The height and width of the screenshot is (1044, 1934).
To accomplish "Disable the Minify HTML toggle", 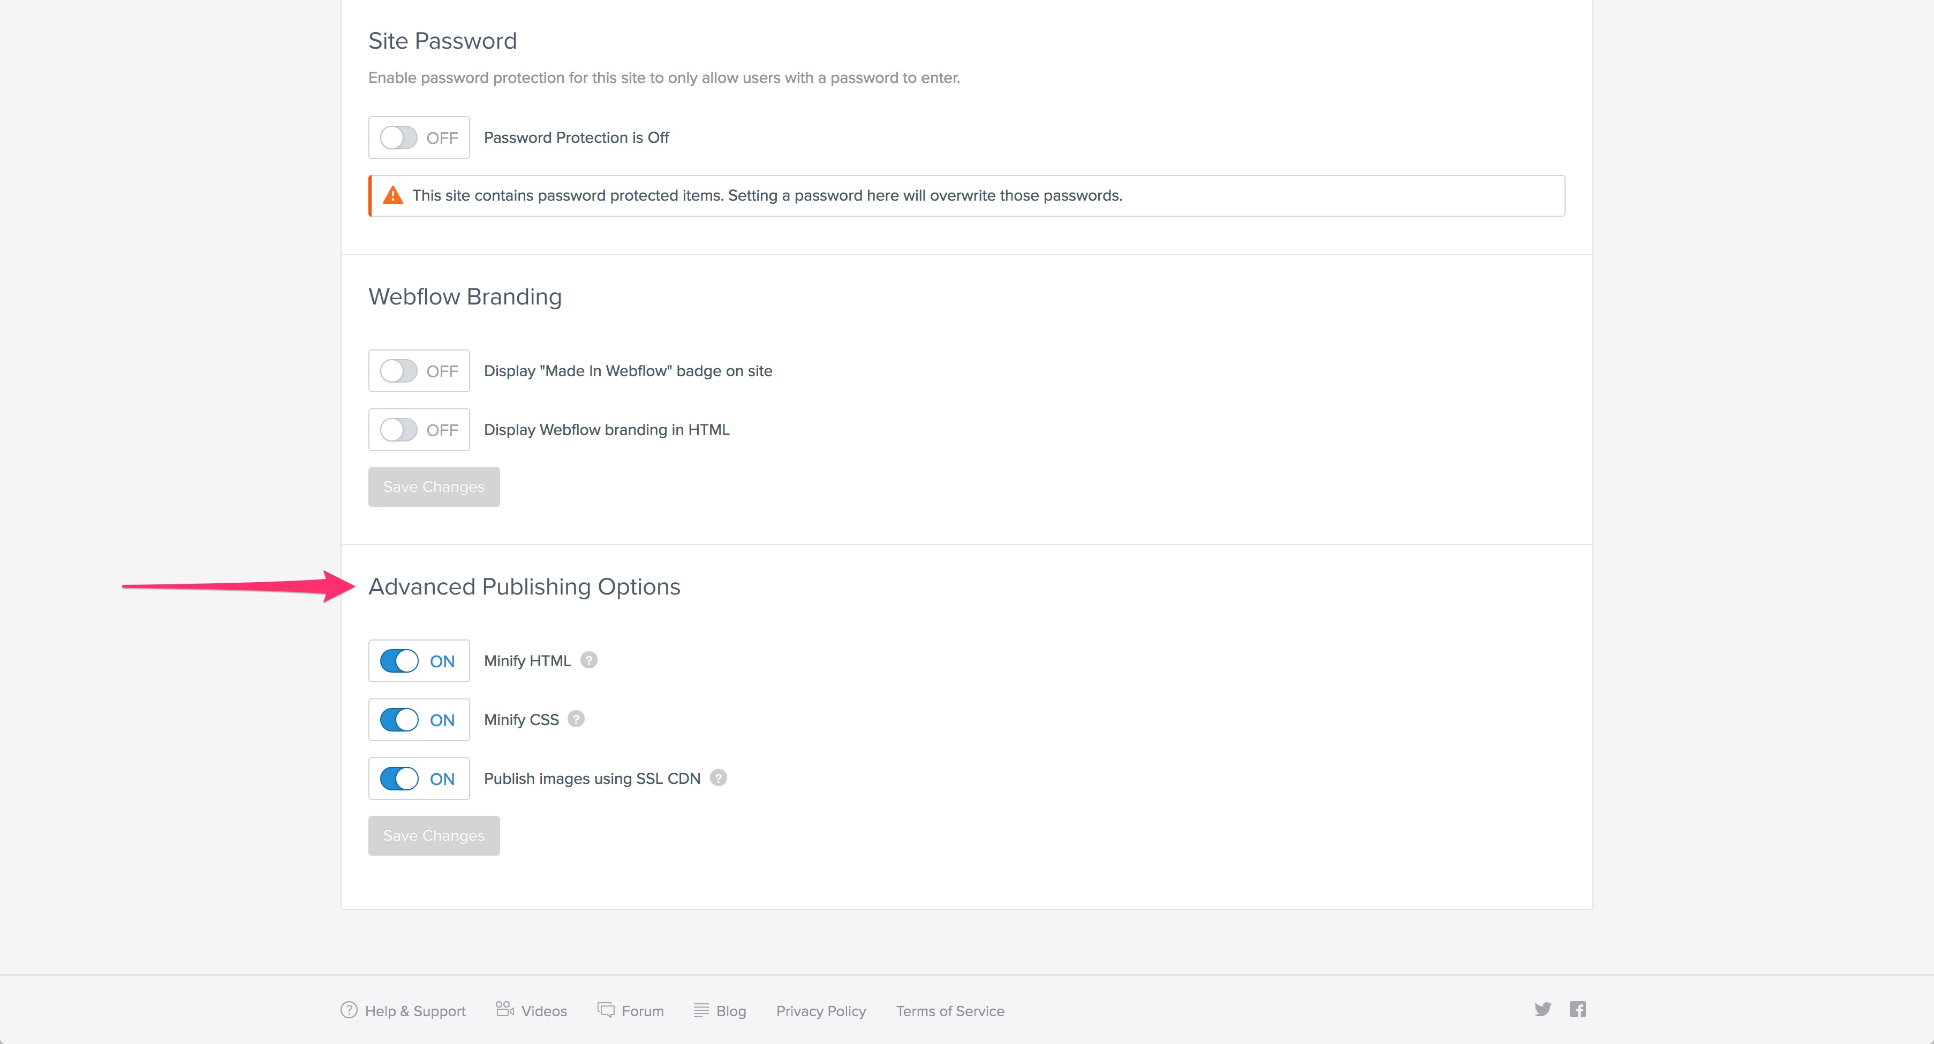I will (x=399, y=661).
